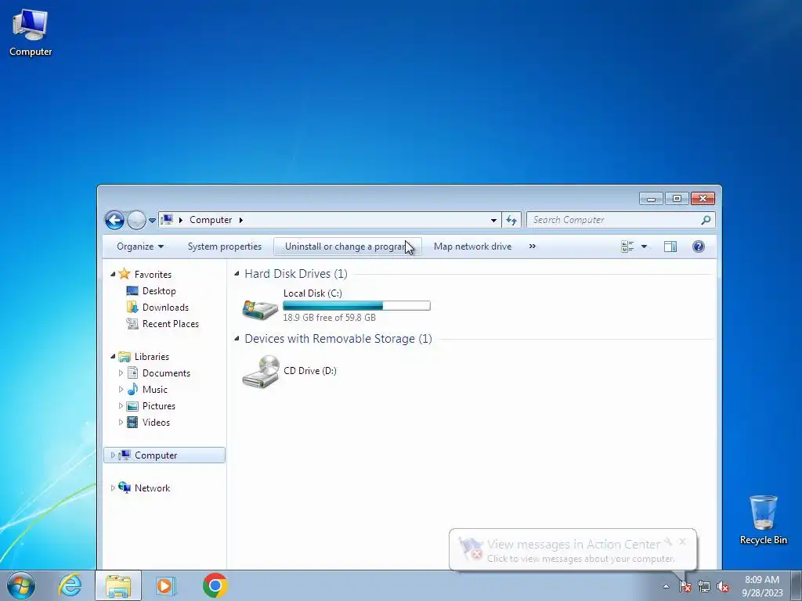The image size is (802, 601).
Task: Click the computer icon in address bar
Action: [x=167, y=220]
